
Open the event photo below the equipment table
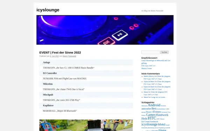coord(86,125)
